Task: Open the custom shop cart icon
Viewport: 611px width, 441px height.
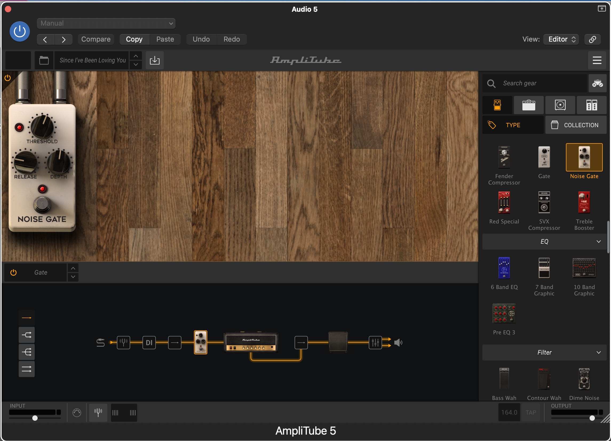Action: (597, 83)
